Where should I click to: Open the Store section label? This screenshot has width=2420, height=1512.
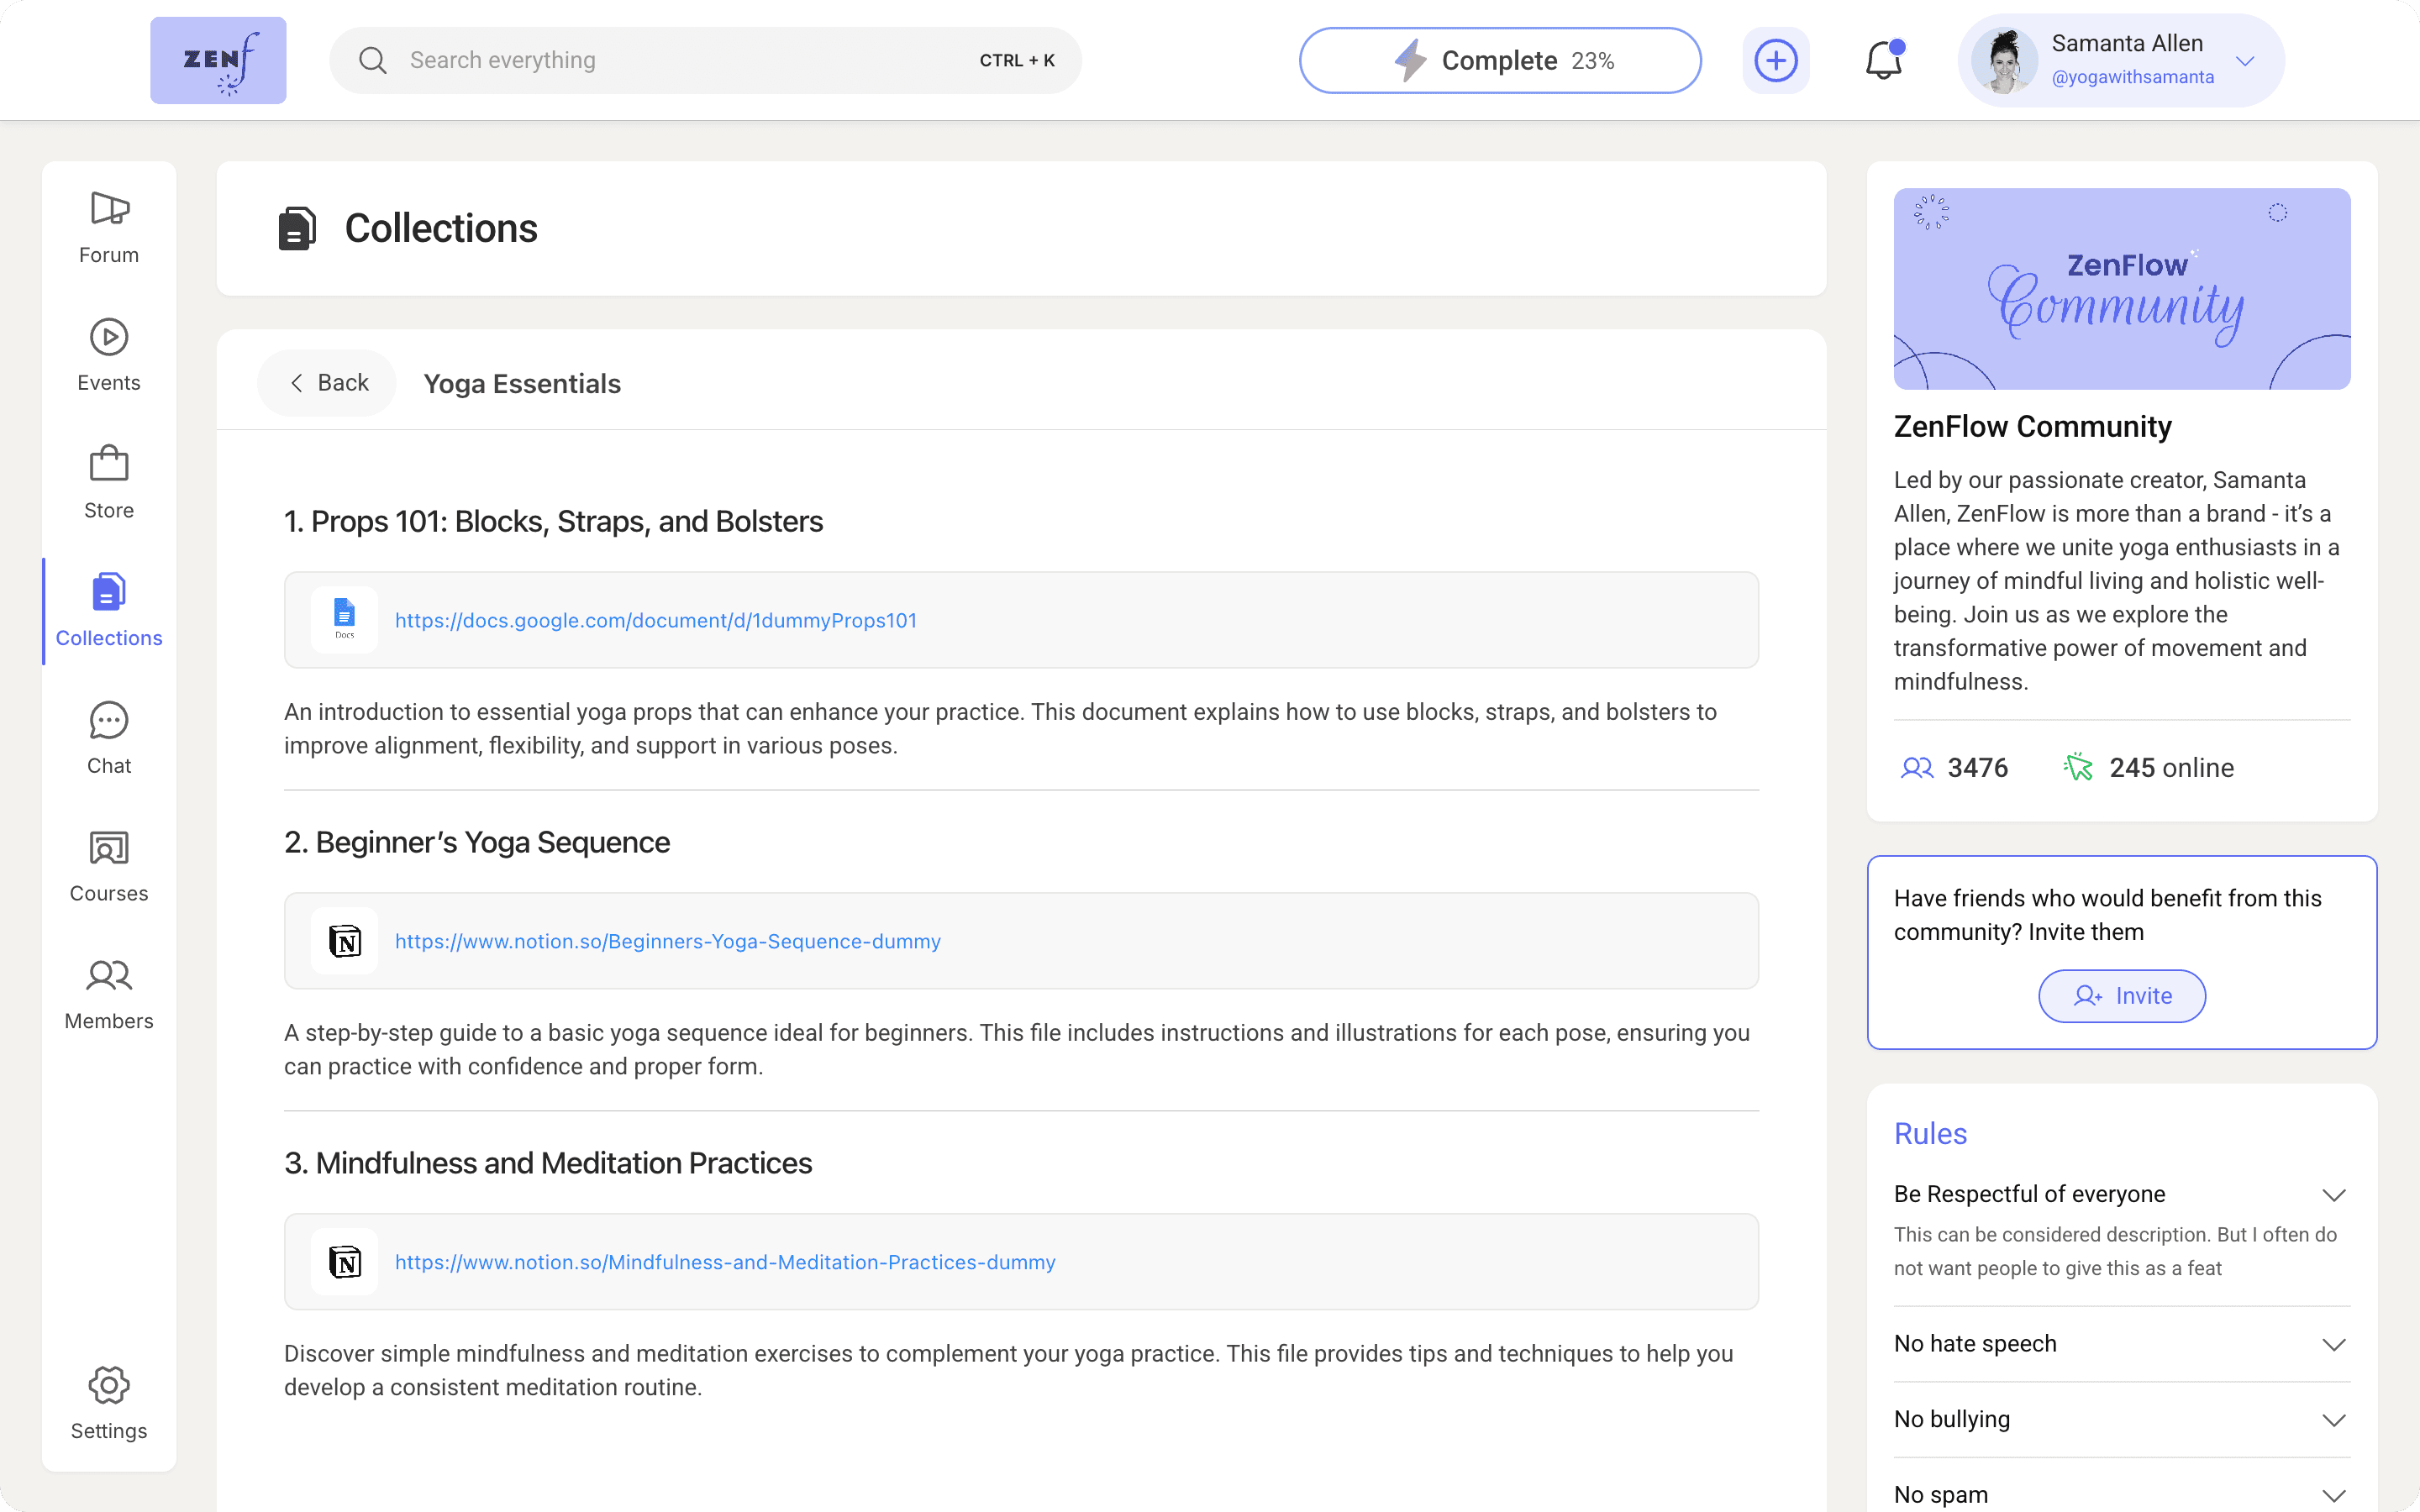(109, 510)
